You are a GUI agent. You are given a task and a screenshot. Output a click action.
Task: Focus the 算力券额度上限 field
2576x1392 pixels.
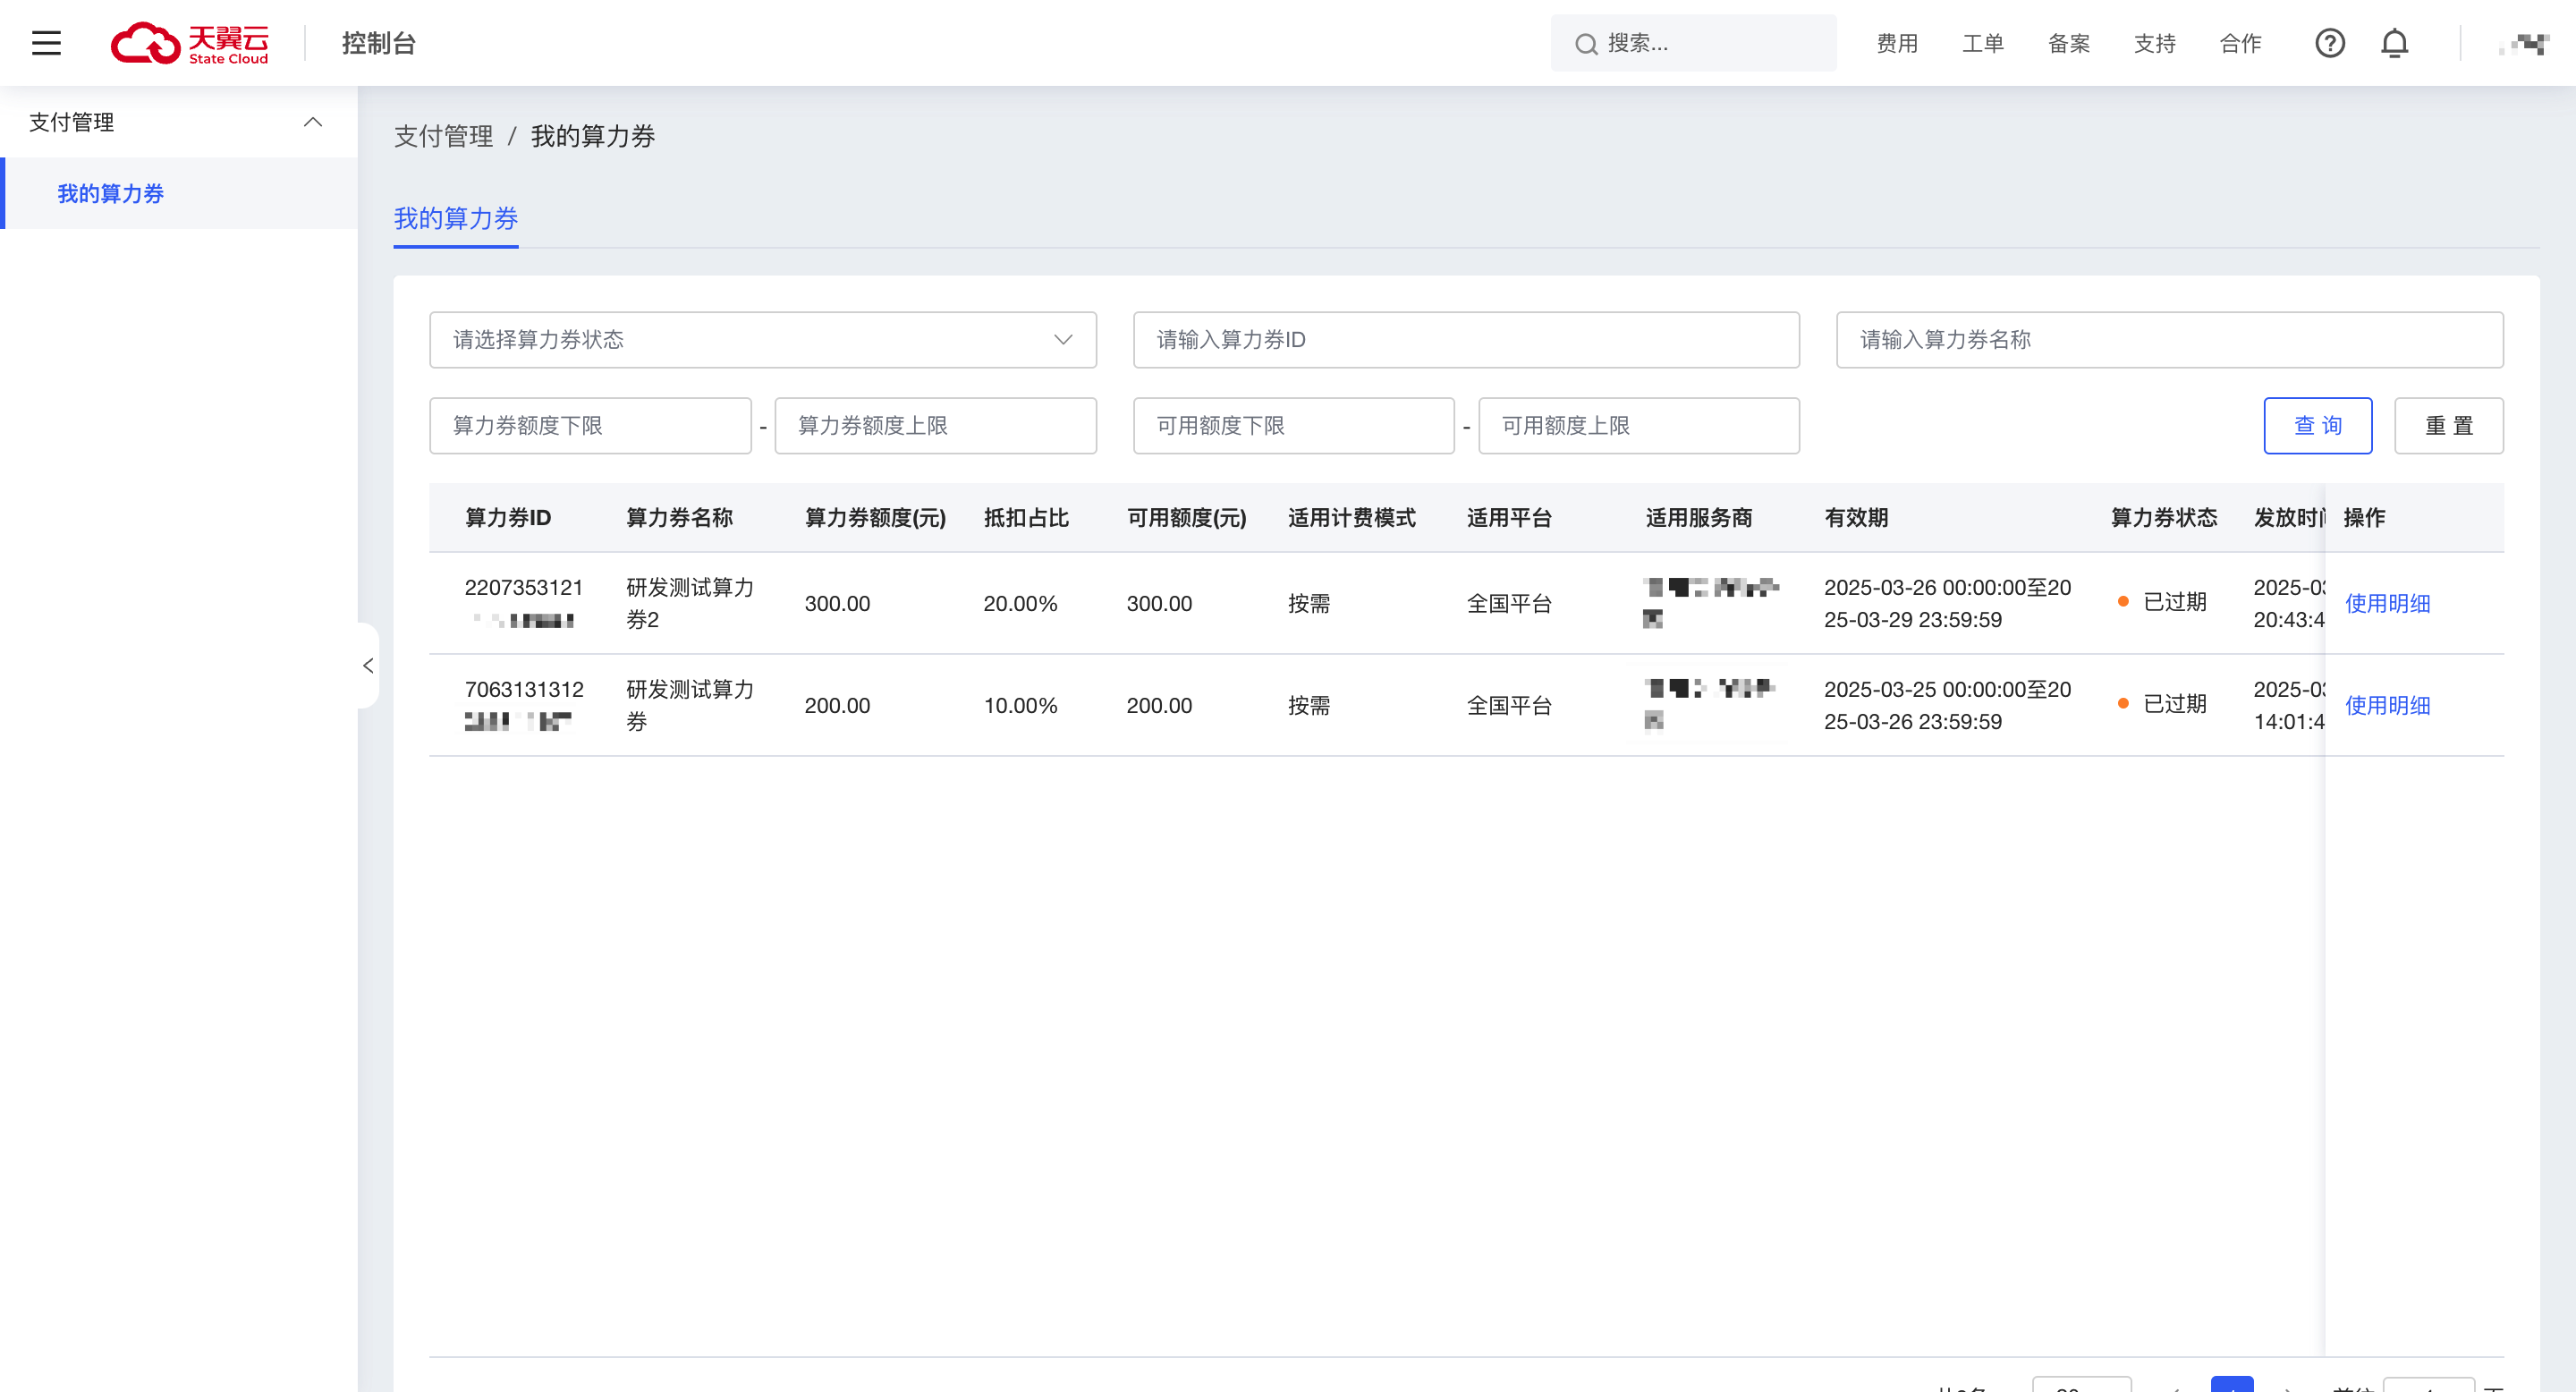(x=935, y=426)
